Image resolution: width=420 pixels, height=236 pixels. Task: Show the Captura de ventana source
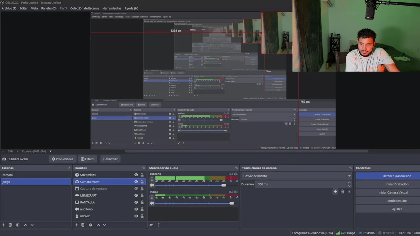pos(136,188)
